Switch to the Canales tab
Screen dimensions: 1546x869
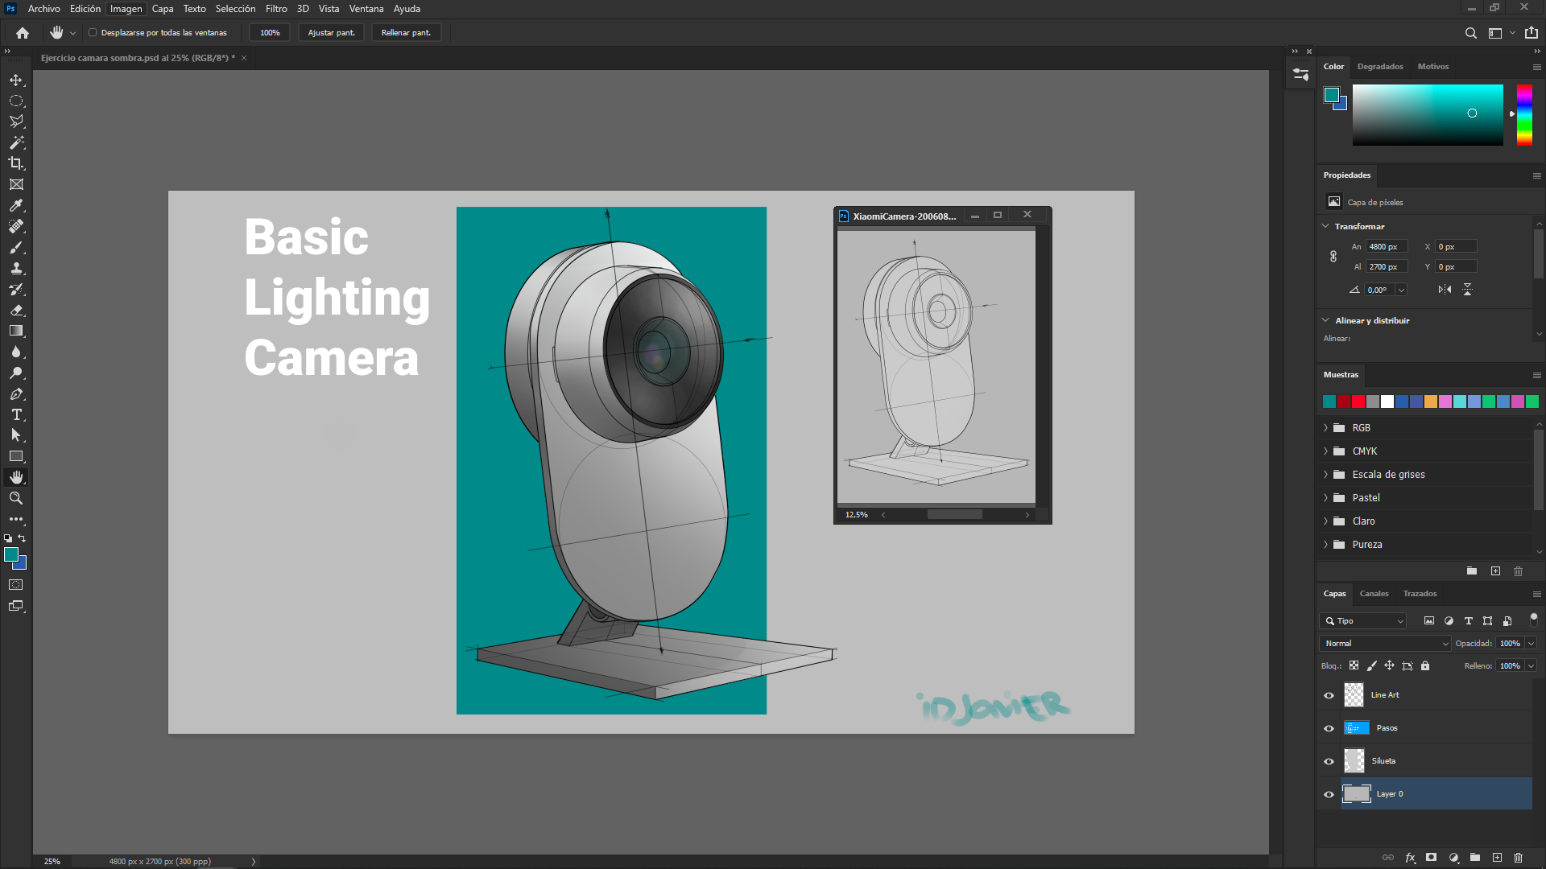(x=1374, y=594)
